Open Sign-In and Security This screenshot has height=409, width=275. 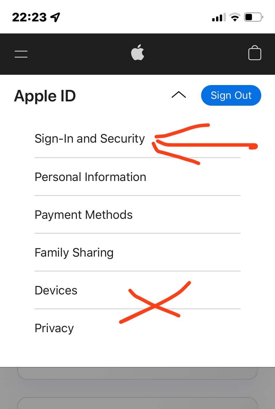coord(90,139)
